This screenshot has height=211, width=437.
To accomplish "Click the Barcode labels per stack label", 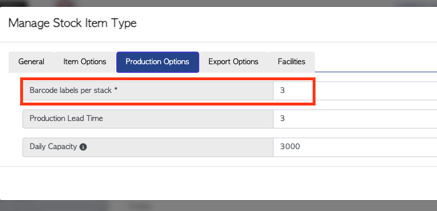I will (70, 91).
